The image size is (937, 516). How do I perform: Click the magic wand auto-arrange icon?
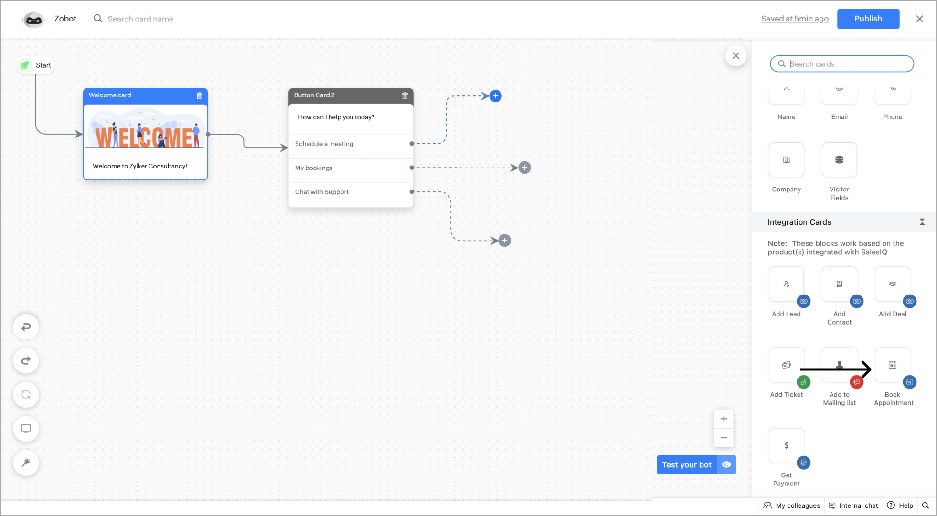26,463
